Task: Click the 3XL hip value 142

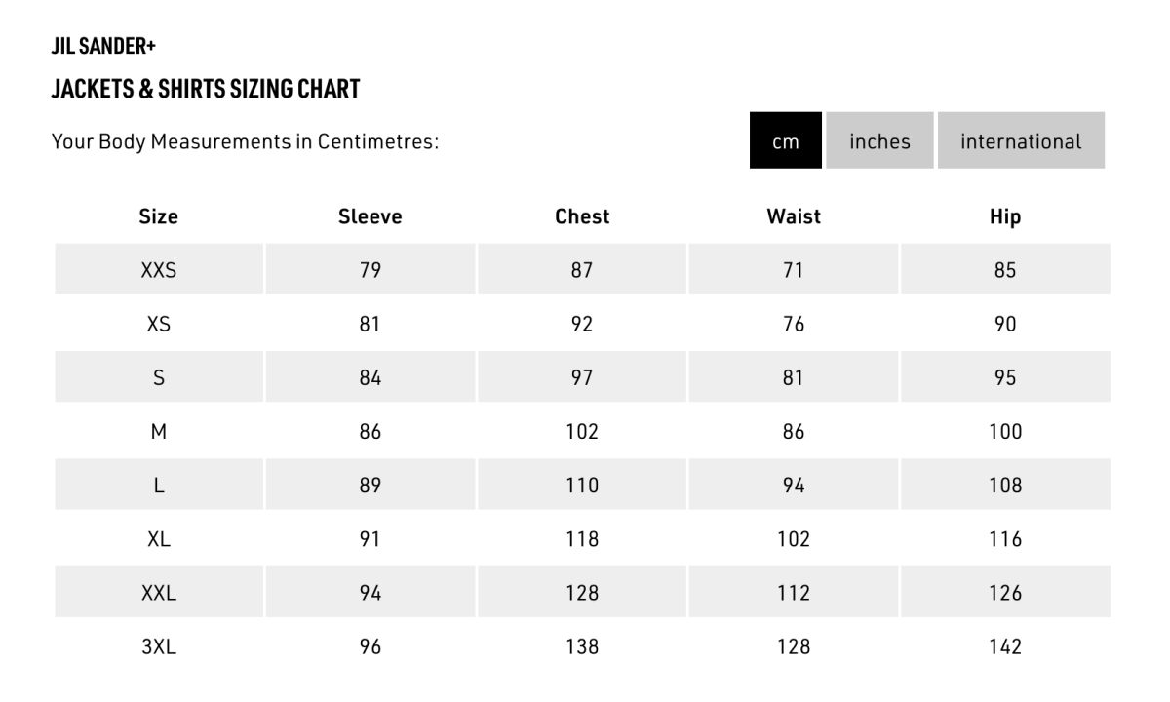Action: [x=1005, y=645]
